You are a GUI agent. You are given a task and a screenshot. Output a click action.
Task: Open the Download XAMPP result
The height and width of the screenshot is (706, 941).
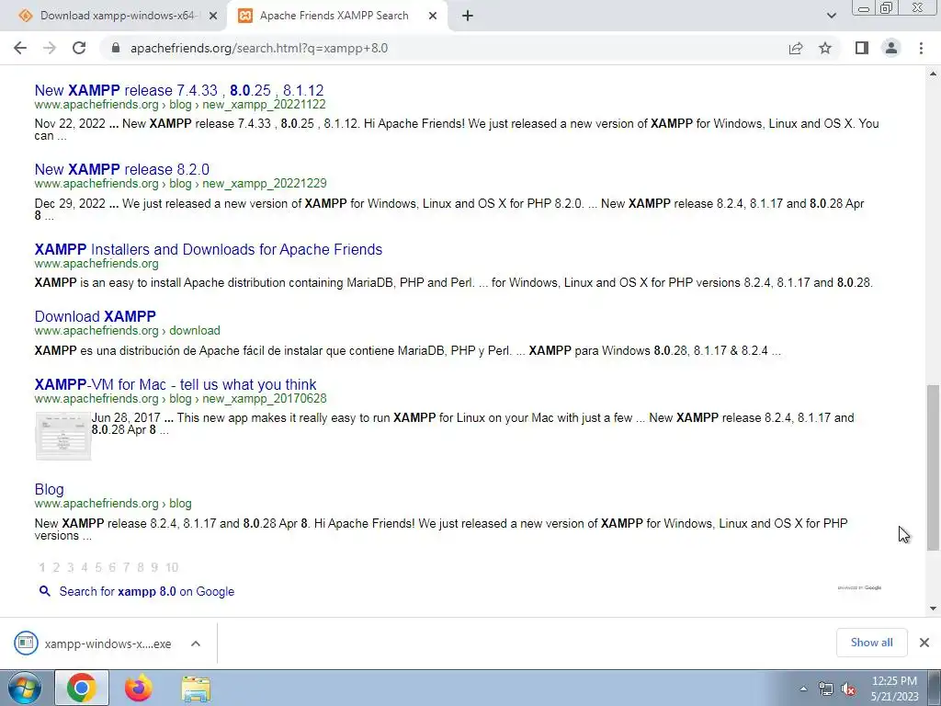click(95, 316)
